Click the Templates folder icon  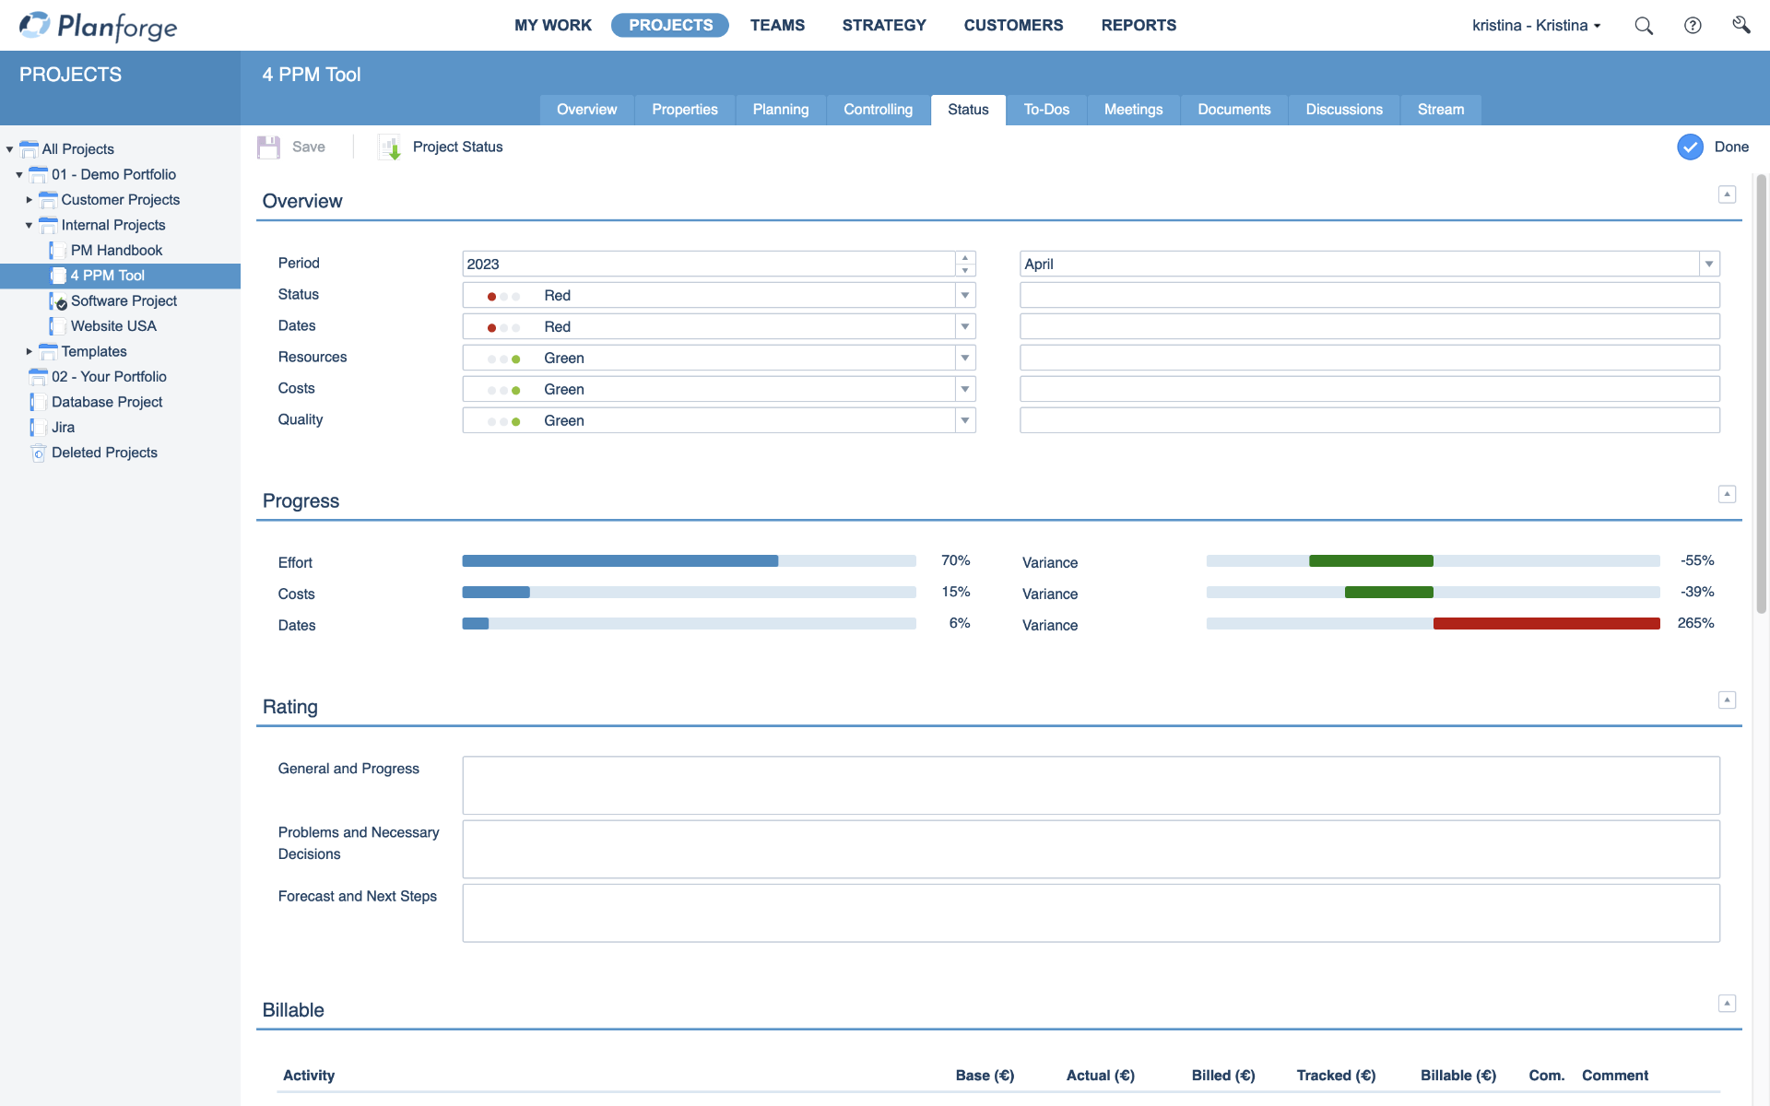48,352
